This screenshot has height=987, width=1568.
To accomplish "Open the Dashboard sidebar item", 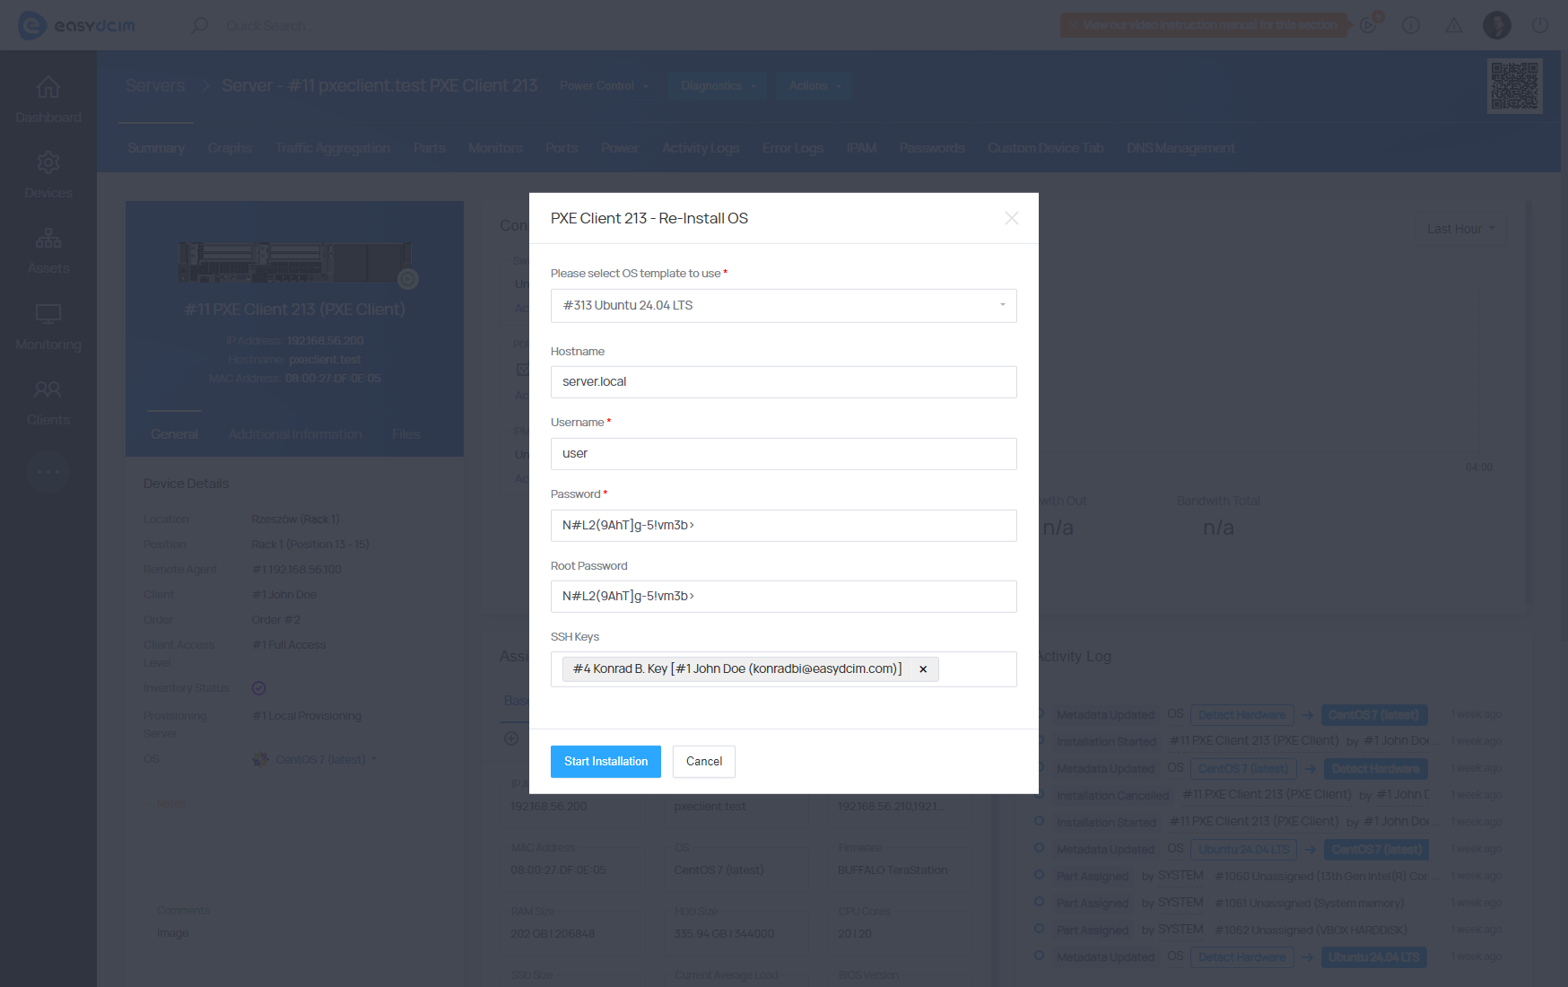I will pyautogui.click(x=48, y=100).
